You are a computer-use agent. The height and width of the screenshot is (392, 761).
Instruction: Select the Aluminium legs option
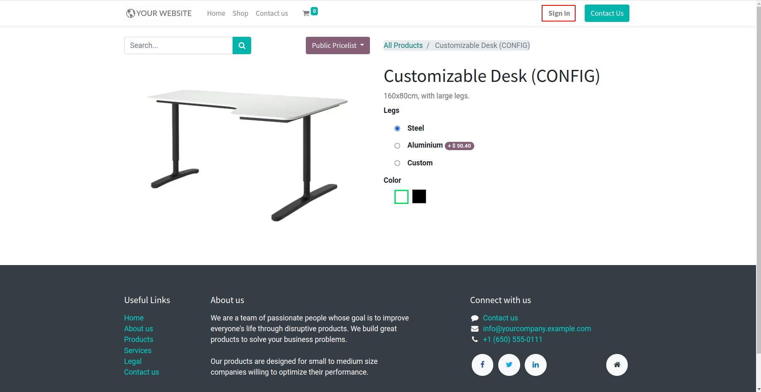tap(397, 146)
